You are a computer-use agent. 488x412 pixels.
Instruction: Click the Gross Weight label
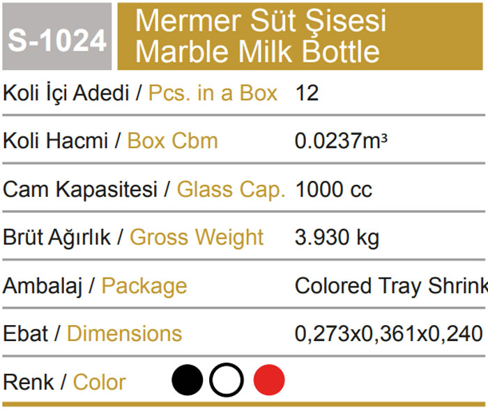[x=197, y=237]
